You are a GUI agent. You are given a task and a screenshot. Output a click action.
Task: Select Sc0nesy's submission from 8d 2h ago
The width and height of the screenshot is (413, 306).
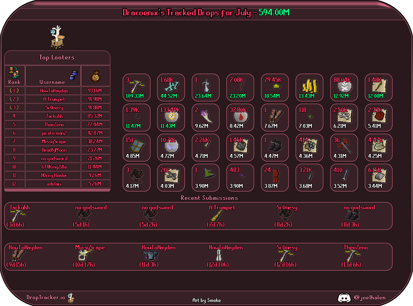(286, 216)
